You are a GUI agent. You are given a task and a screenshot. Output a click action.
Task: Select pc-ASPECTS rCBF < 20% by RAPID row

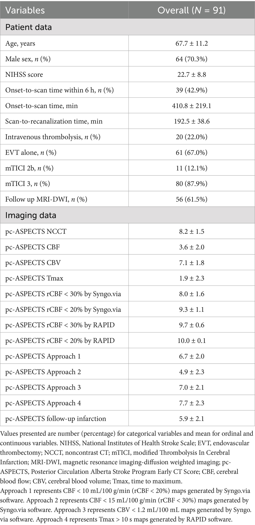coord(127,341)
